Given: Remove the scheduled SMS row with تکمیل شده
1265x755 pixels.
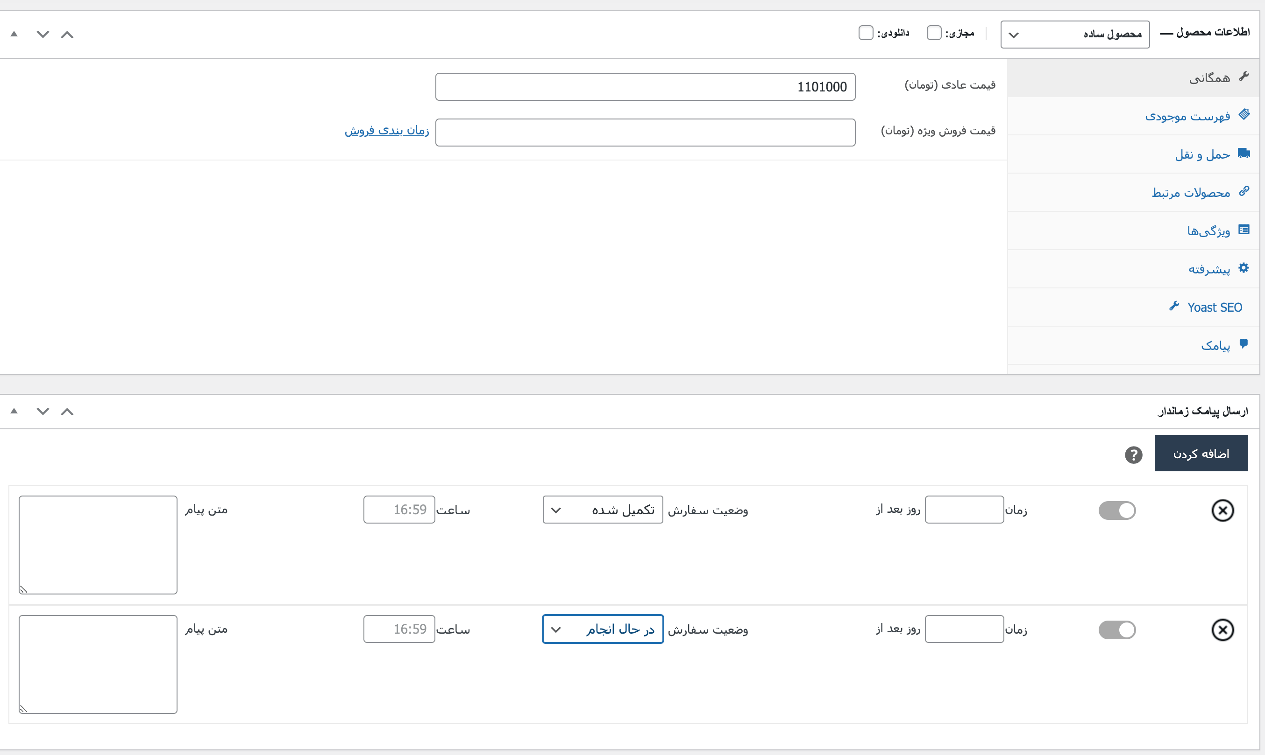Looking at the screenshot, I should pos(1223,510).
